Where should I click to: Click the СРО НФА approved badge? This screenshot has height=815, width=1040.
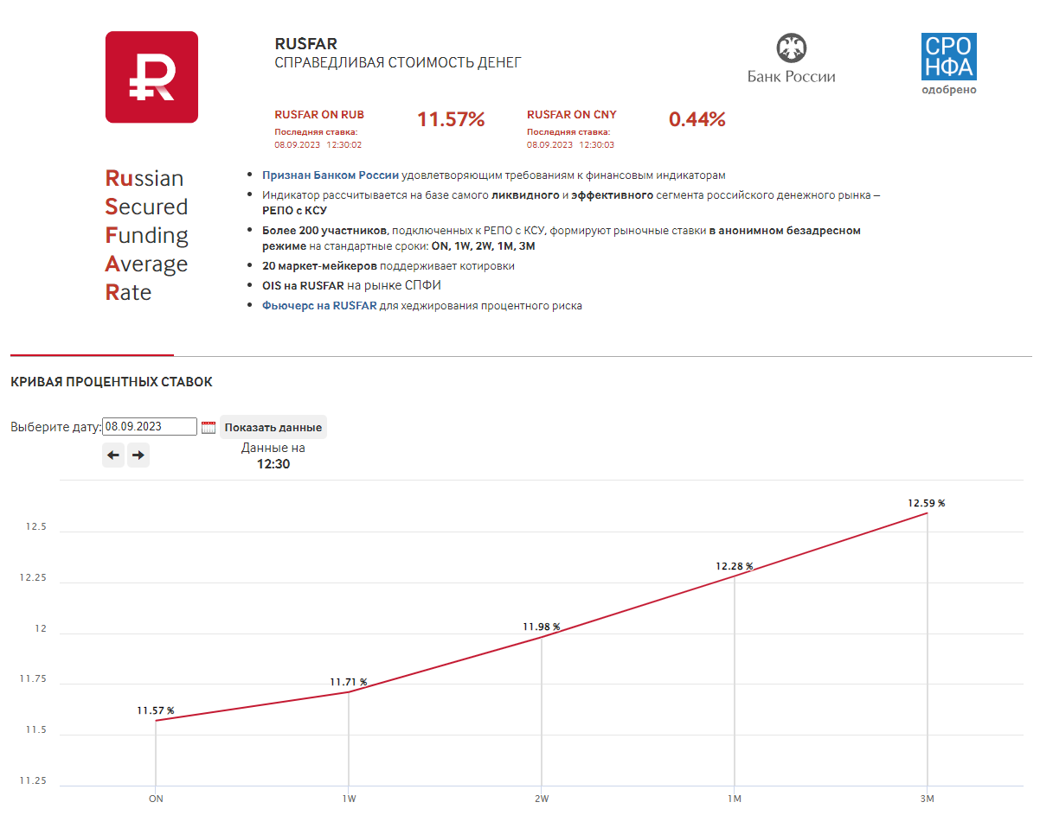click(949, 63)
